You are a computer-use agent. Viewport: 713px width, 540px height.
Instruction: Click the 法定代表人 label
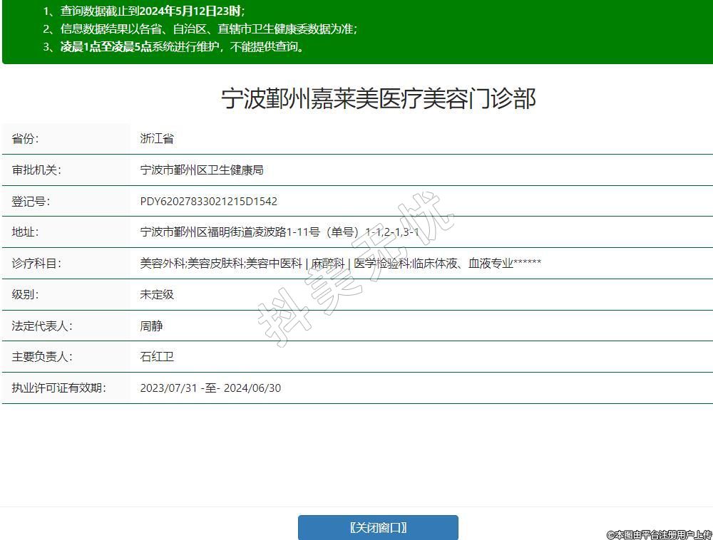(42, 326)
